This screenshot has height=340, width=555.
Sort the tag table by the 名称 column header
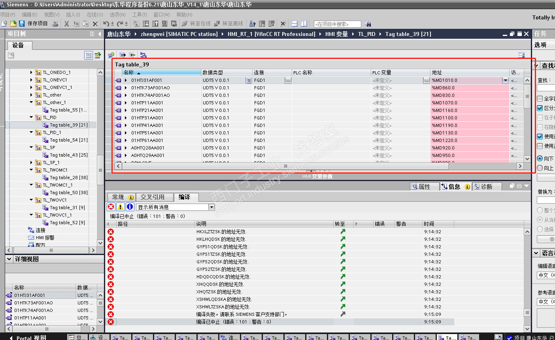click(x=162, y=72)
